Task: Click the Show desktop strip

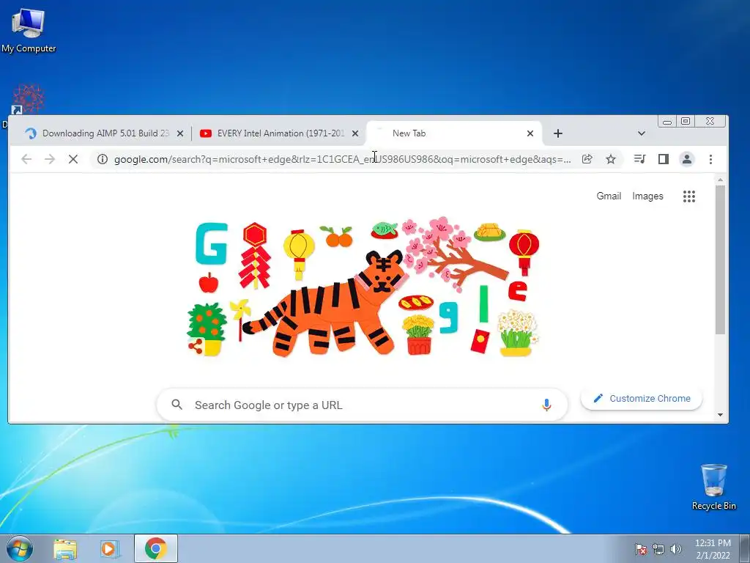Action: pos(745,548)
